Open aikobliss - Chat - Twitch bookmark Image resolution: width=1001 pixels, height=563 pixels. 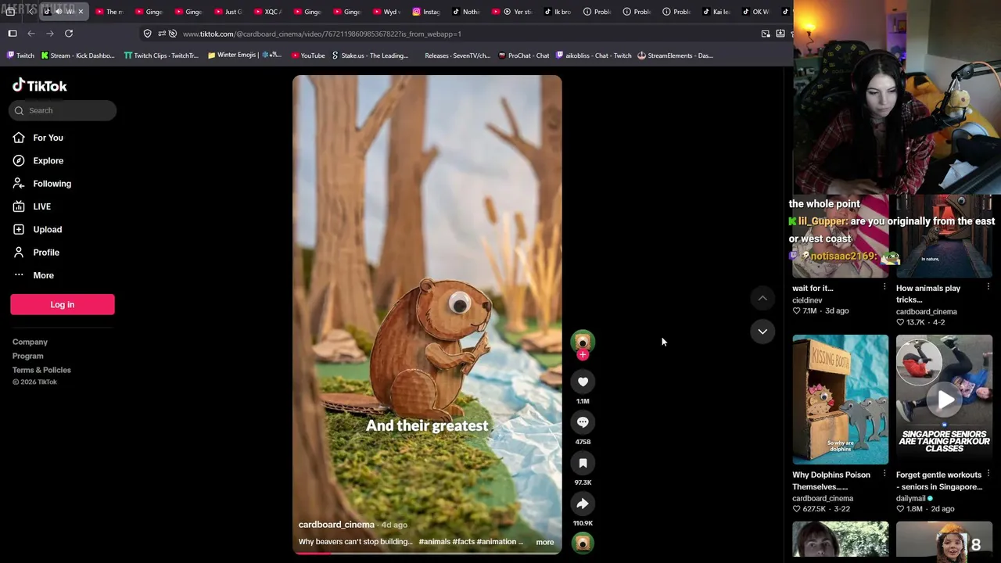(594, 56)
